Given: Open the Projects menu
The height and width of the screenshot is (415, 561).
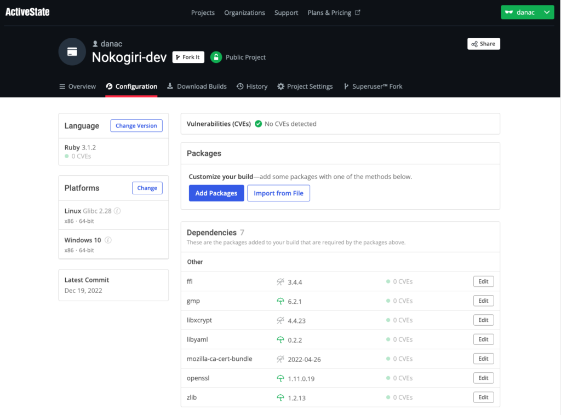Looking at the screenshot, I should (x=203, y=13).
